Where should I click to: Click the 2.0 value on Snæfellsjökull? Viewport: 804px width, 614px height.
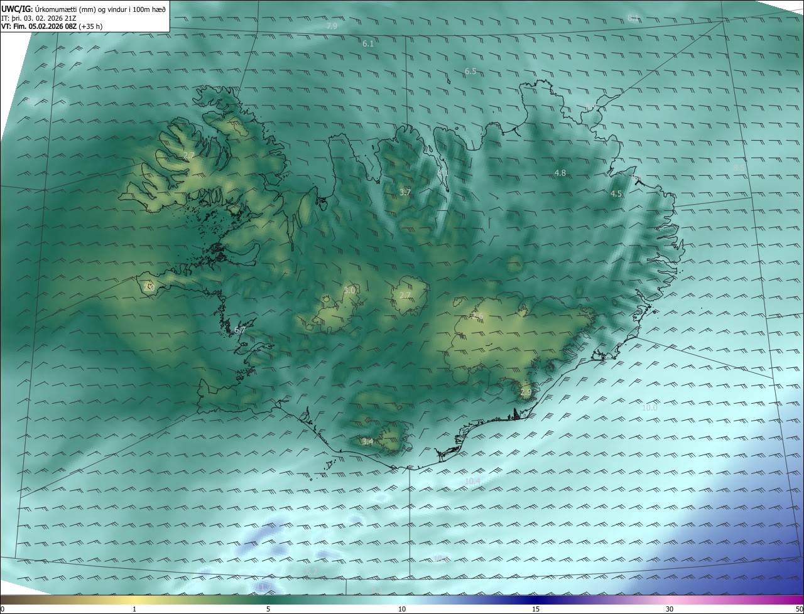click(x=149, y=287)
